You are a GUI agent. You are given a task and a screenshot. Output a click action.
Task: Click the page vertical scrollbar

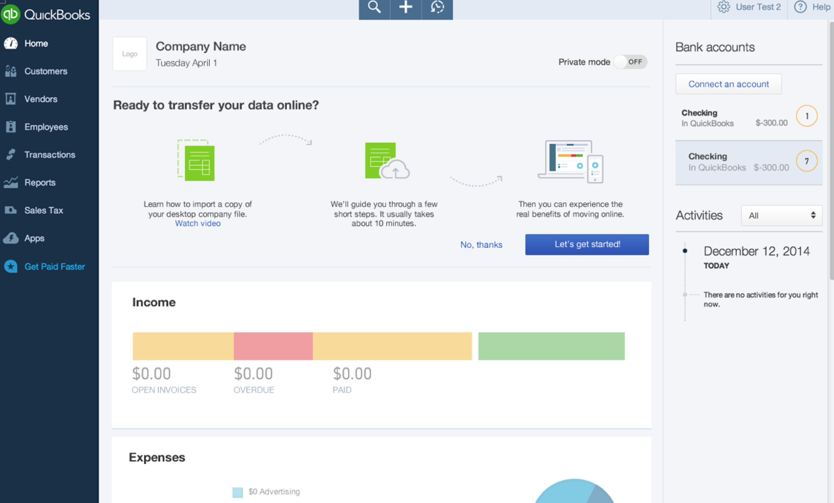coord(831,150)
